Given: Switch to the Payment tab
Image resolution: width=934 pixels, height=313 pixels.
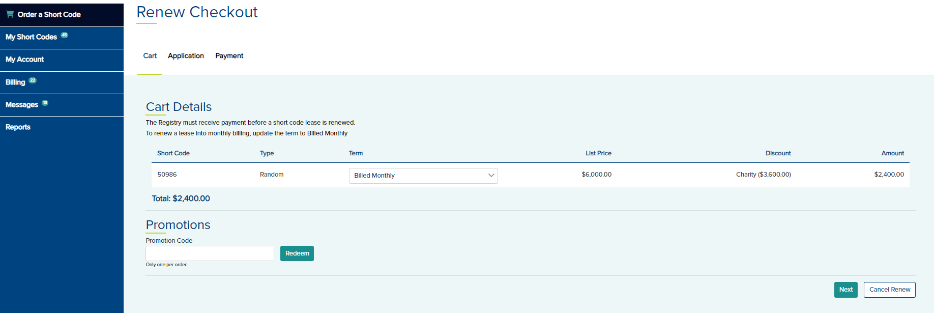Looking at the screenshot, I should (x=229, y=56).
